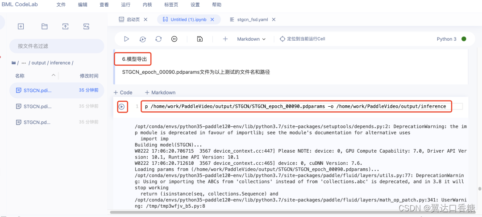Click 定位到当前运行Cell button
Image resolution: width=482 pixels, height=217 pixels.
coord(303,39)
